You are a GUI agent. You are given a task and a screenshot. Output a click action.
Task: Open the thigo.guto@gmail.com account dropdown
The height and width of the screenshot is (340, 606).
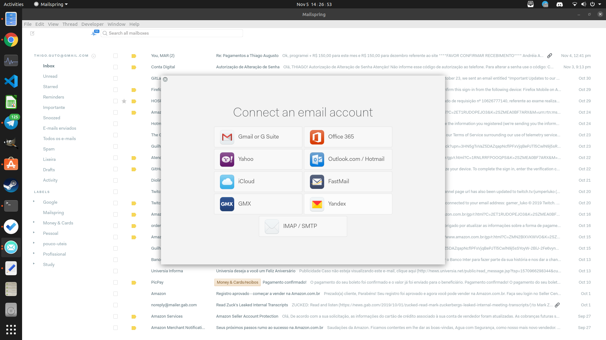pos(94,56)
